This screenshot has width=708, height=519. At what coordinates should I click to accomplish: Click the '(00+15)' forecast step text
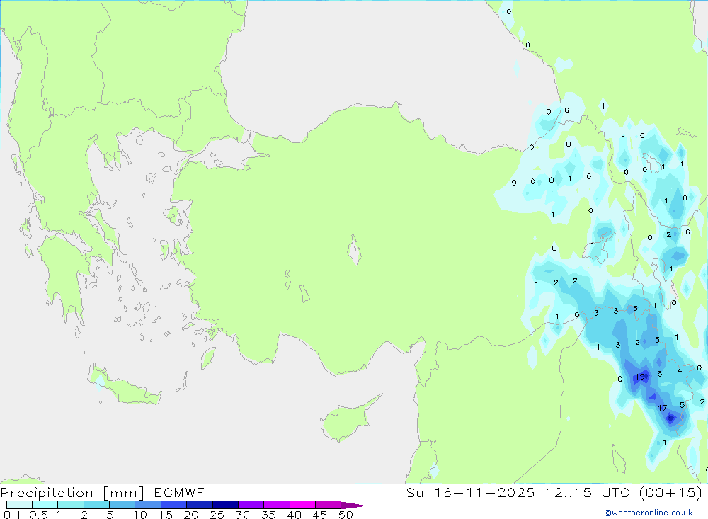click(x=670, y=492)
